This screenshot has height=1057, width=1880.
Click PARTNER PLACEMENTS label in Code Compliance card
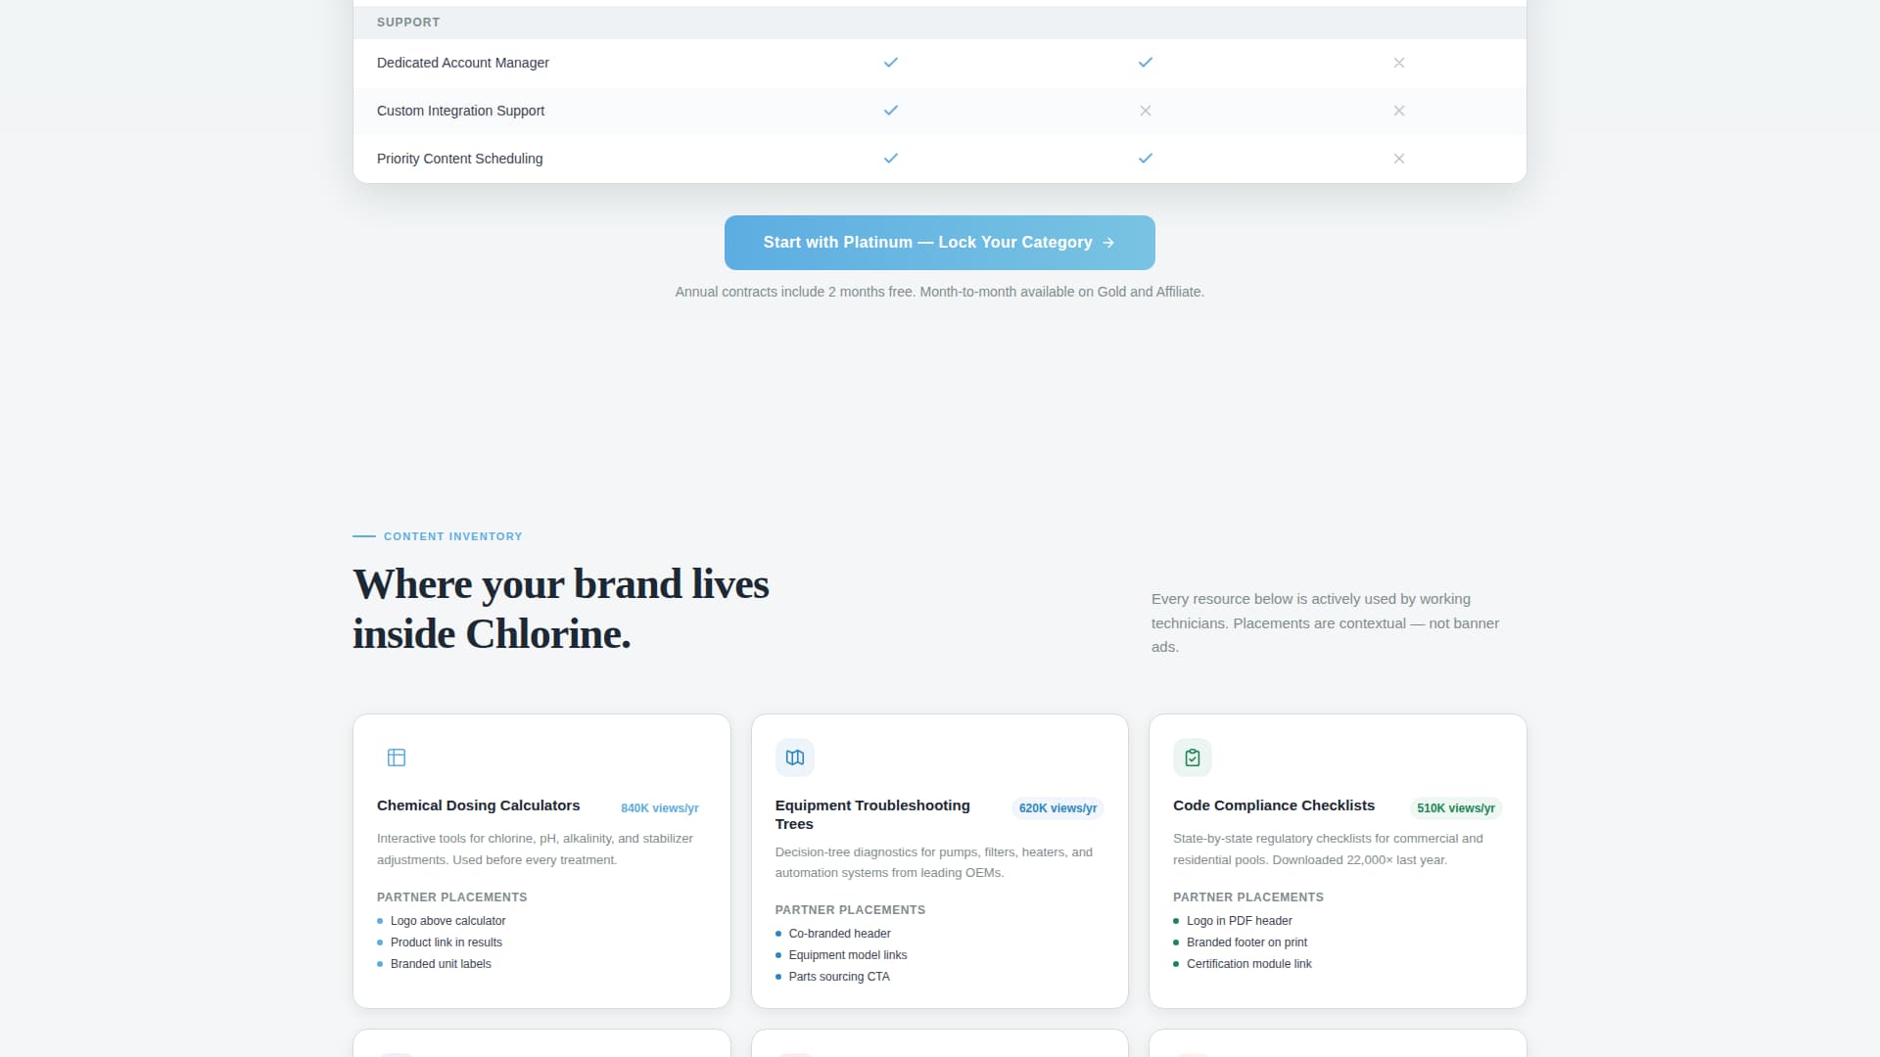[1247, 897]
